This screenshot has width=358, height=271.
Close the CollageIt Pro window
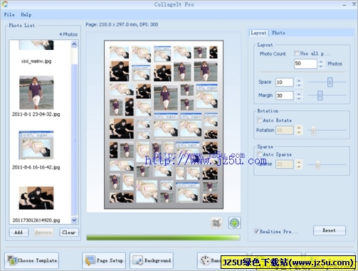click(x=354, y=4)
